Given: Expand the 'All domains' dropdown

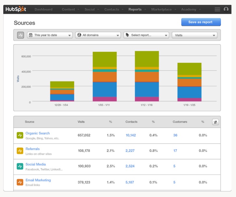Looking at the screenshot, I should [x=98, y=35].
